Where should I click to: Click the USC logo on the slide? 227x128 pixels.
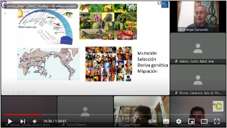coord(163,4)
